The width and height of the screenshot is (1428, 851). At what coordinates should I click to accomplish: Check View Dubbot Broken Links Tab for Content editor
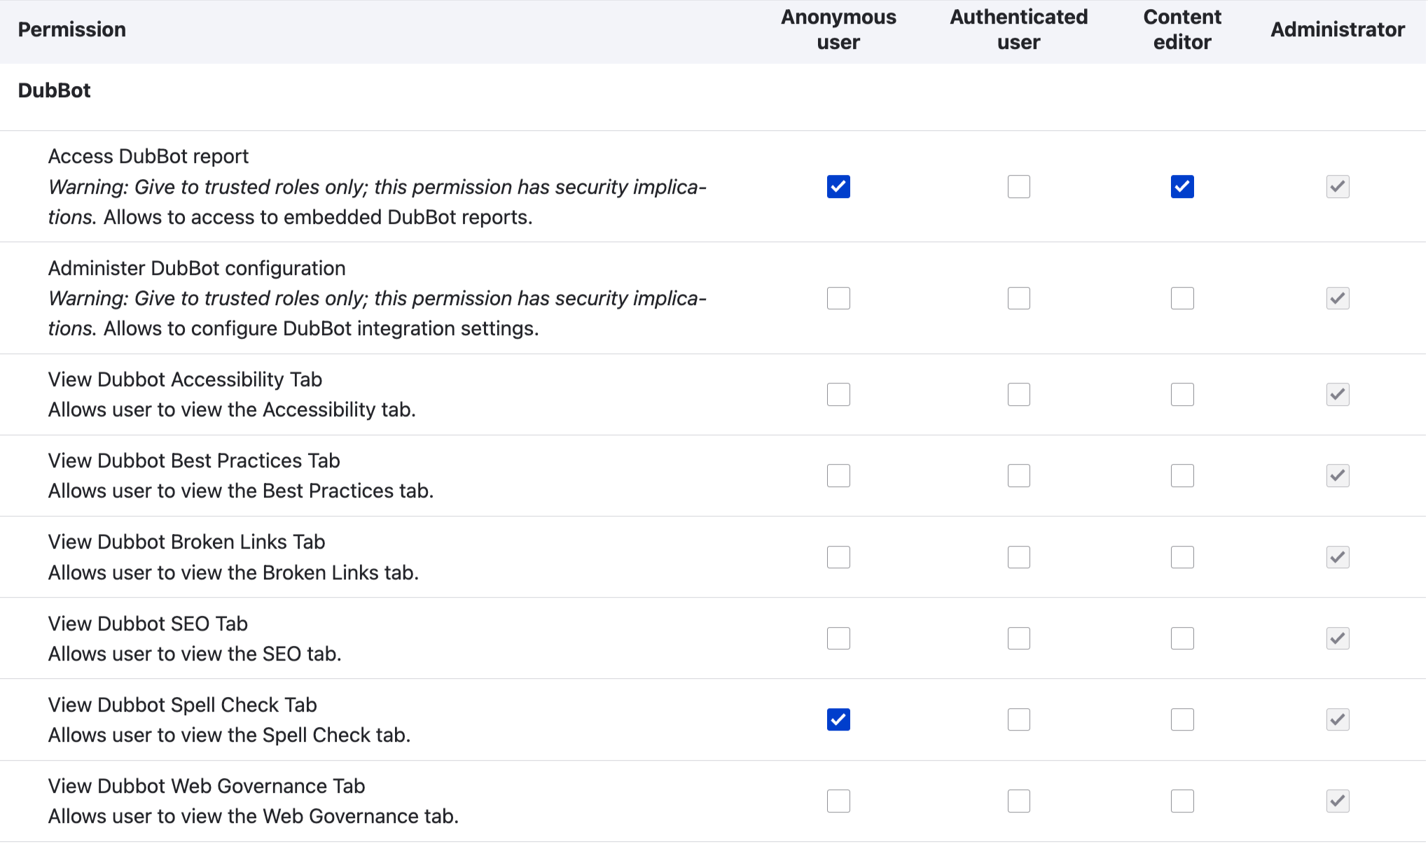point(1182,556)
